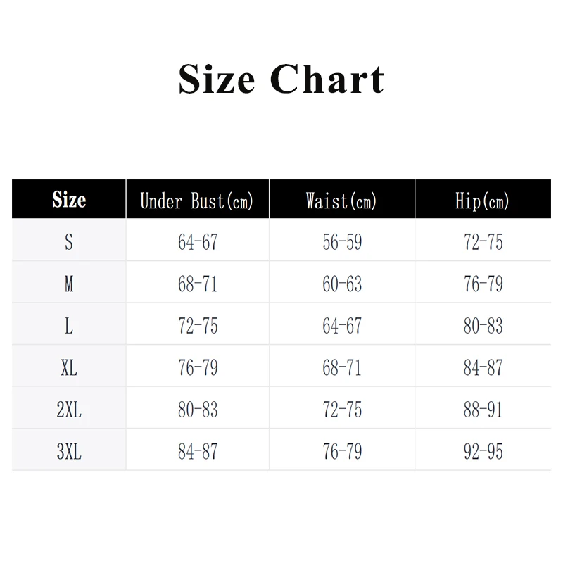The height and width of the screenshot is (563, 563).
Task: Click the 60-63 waist cell
Action: pos(342,284)
